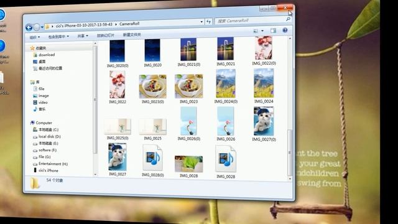Click file list scrollbar down arrow
The height and width of the screenshot is (224, 398).
click(x=290, y=179)
